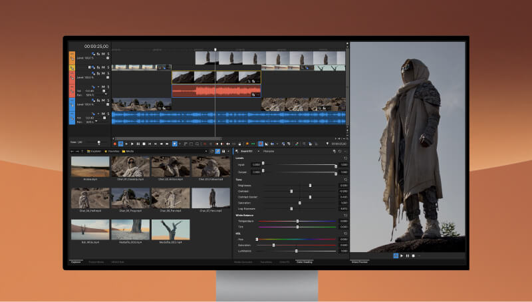Click the horizontal timeline scrollbar
Image resolution: width=532 pixels, height=302 pixels.
[168, 138]
